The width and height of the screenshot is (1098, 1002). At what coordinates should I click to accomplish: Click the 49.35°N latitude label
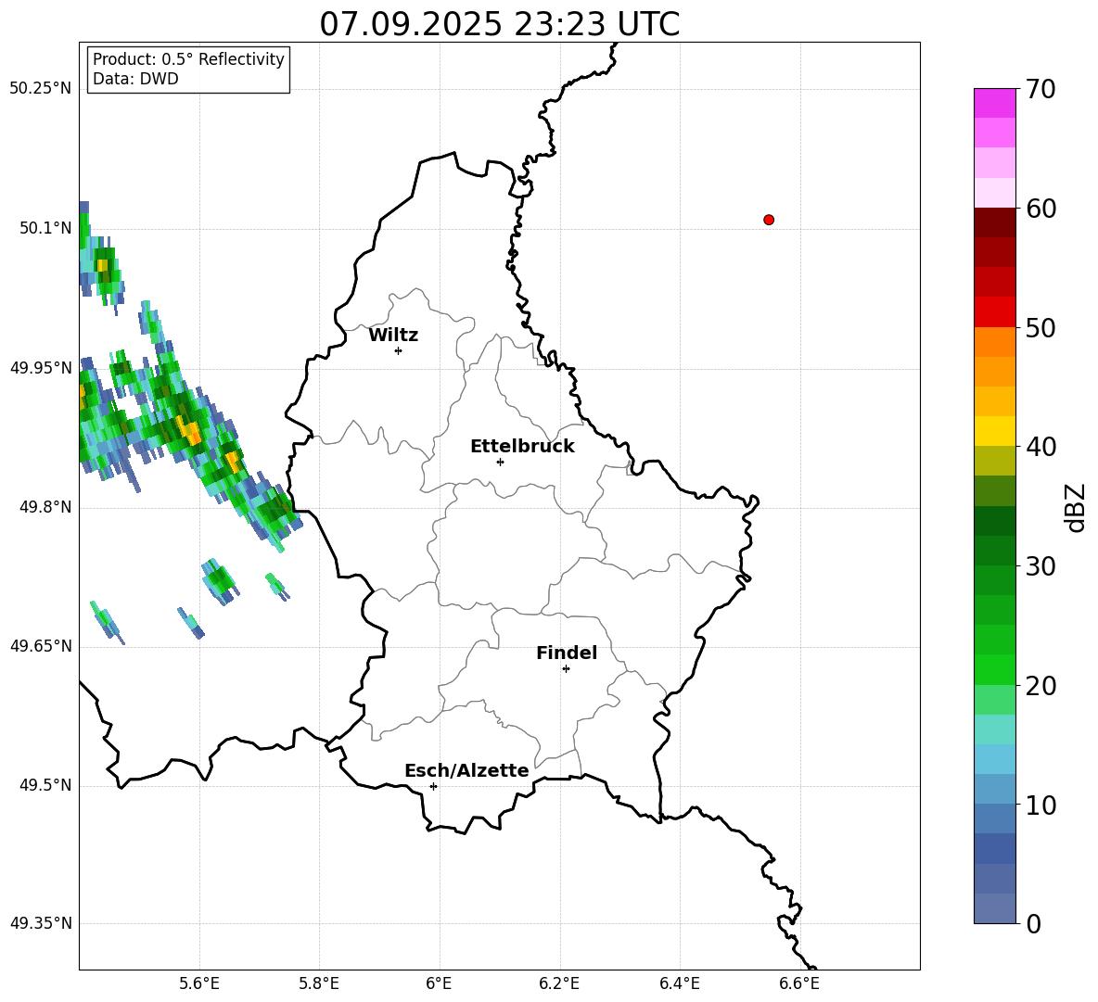(x=41, y=923)
